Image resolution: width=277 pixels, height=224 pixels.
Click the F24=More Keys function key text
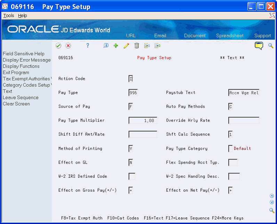pyautogui.click(x=228, y=218)
